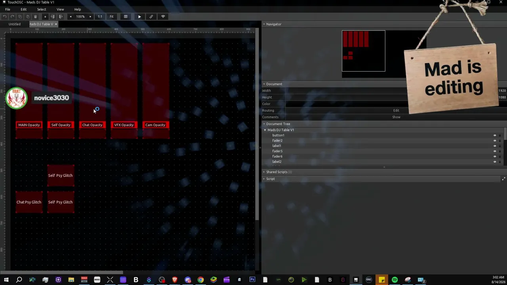Click the Fit zoom button

111,17
